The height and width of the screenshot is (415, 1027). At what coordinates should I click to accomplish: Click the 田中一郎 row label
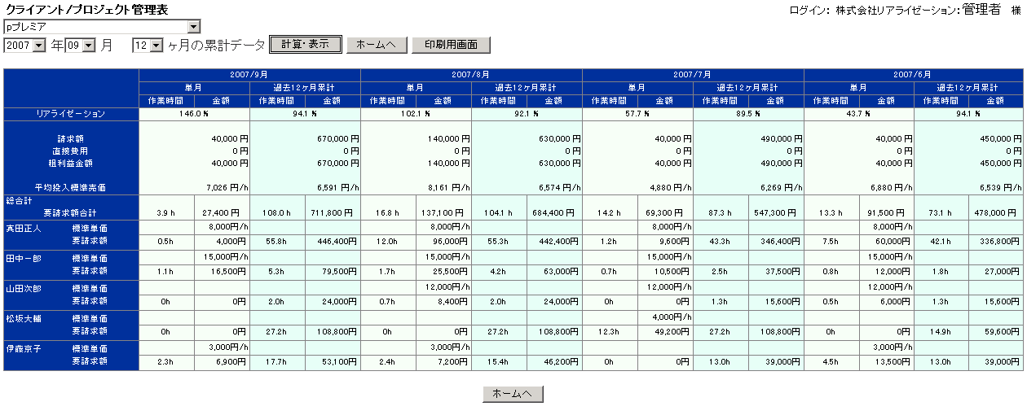23,258
